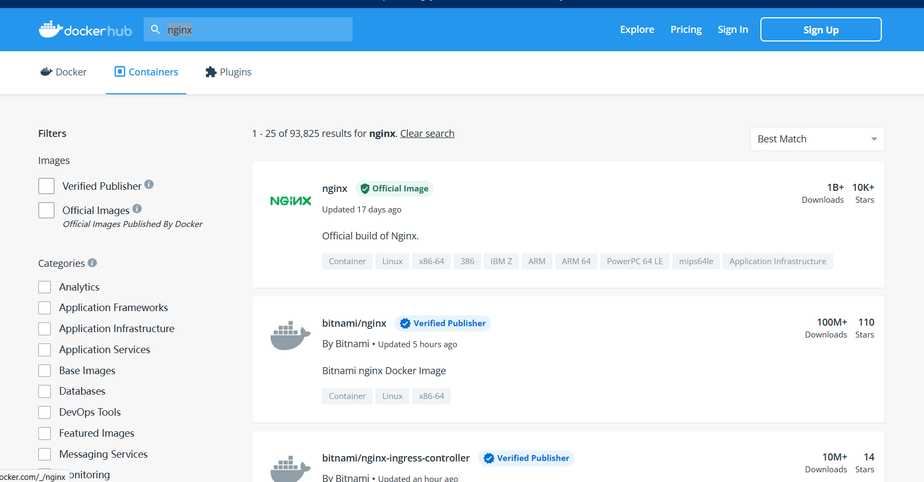This screenshot has height=482, width=924.
Task: Click the 386 architecture tag
Action: coord(468,261)
